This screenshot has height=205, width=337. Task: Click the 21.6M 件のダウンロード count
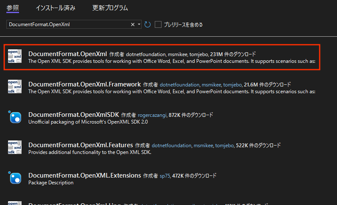pyautogui.click(x=267, y=85)
